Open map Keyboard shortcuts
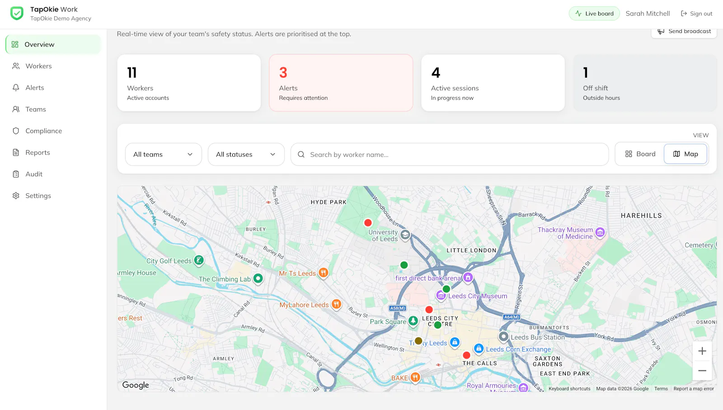Viewport: 723px width, 410px height. point(569,389)
